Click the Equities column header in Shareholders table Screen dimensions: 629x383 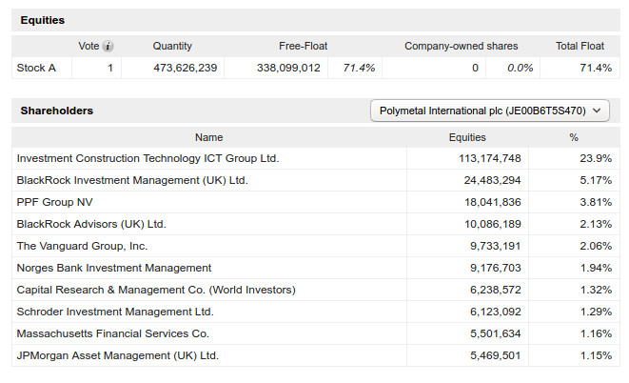467,138
